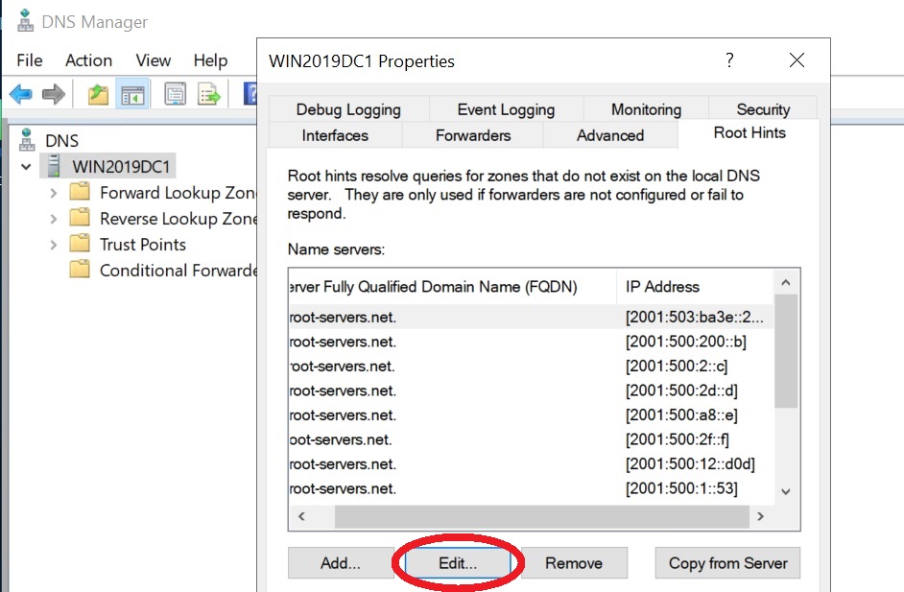Toggle the Show/Hide Console Tree icon
This screenshot has height=592, width=904.
132,94
